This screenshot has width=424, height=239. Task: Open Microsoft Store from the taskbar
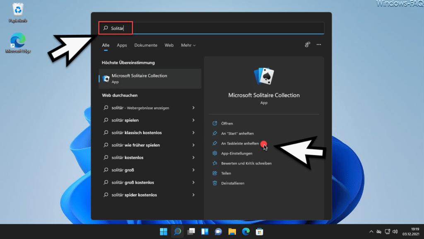(259, 232)
